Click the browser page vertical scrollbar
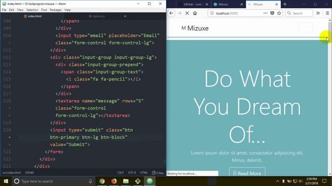The height and width of the screenshot is (186, 332). pyautogui.click(x=330, y=97)
